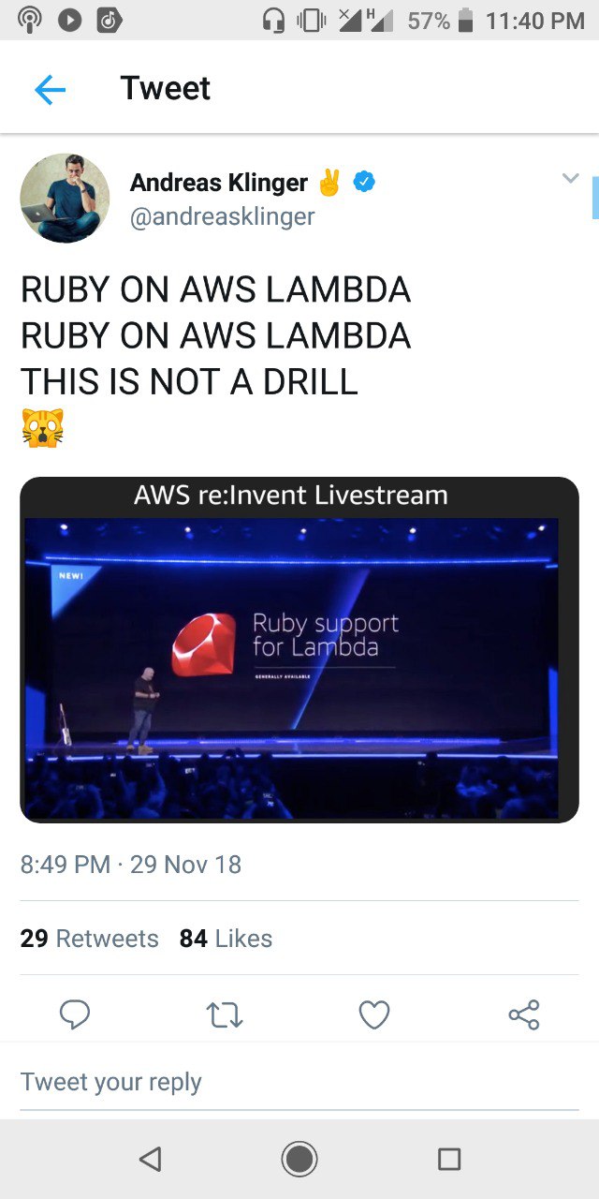Tap the Android home circle button
599x1199 pixels.
(299, 1159)
